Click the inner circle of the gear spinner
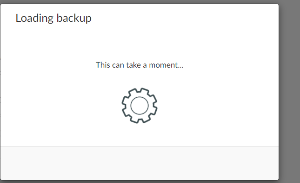Viewport: 300px width, 183px height. tap(140, 106)
